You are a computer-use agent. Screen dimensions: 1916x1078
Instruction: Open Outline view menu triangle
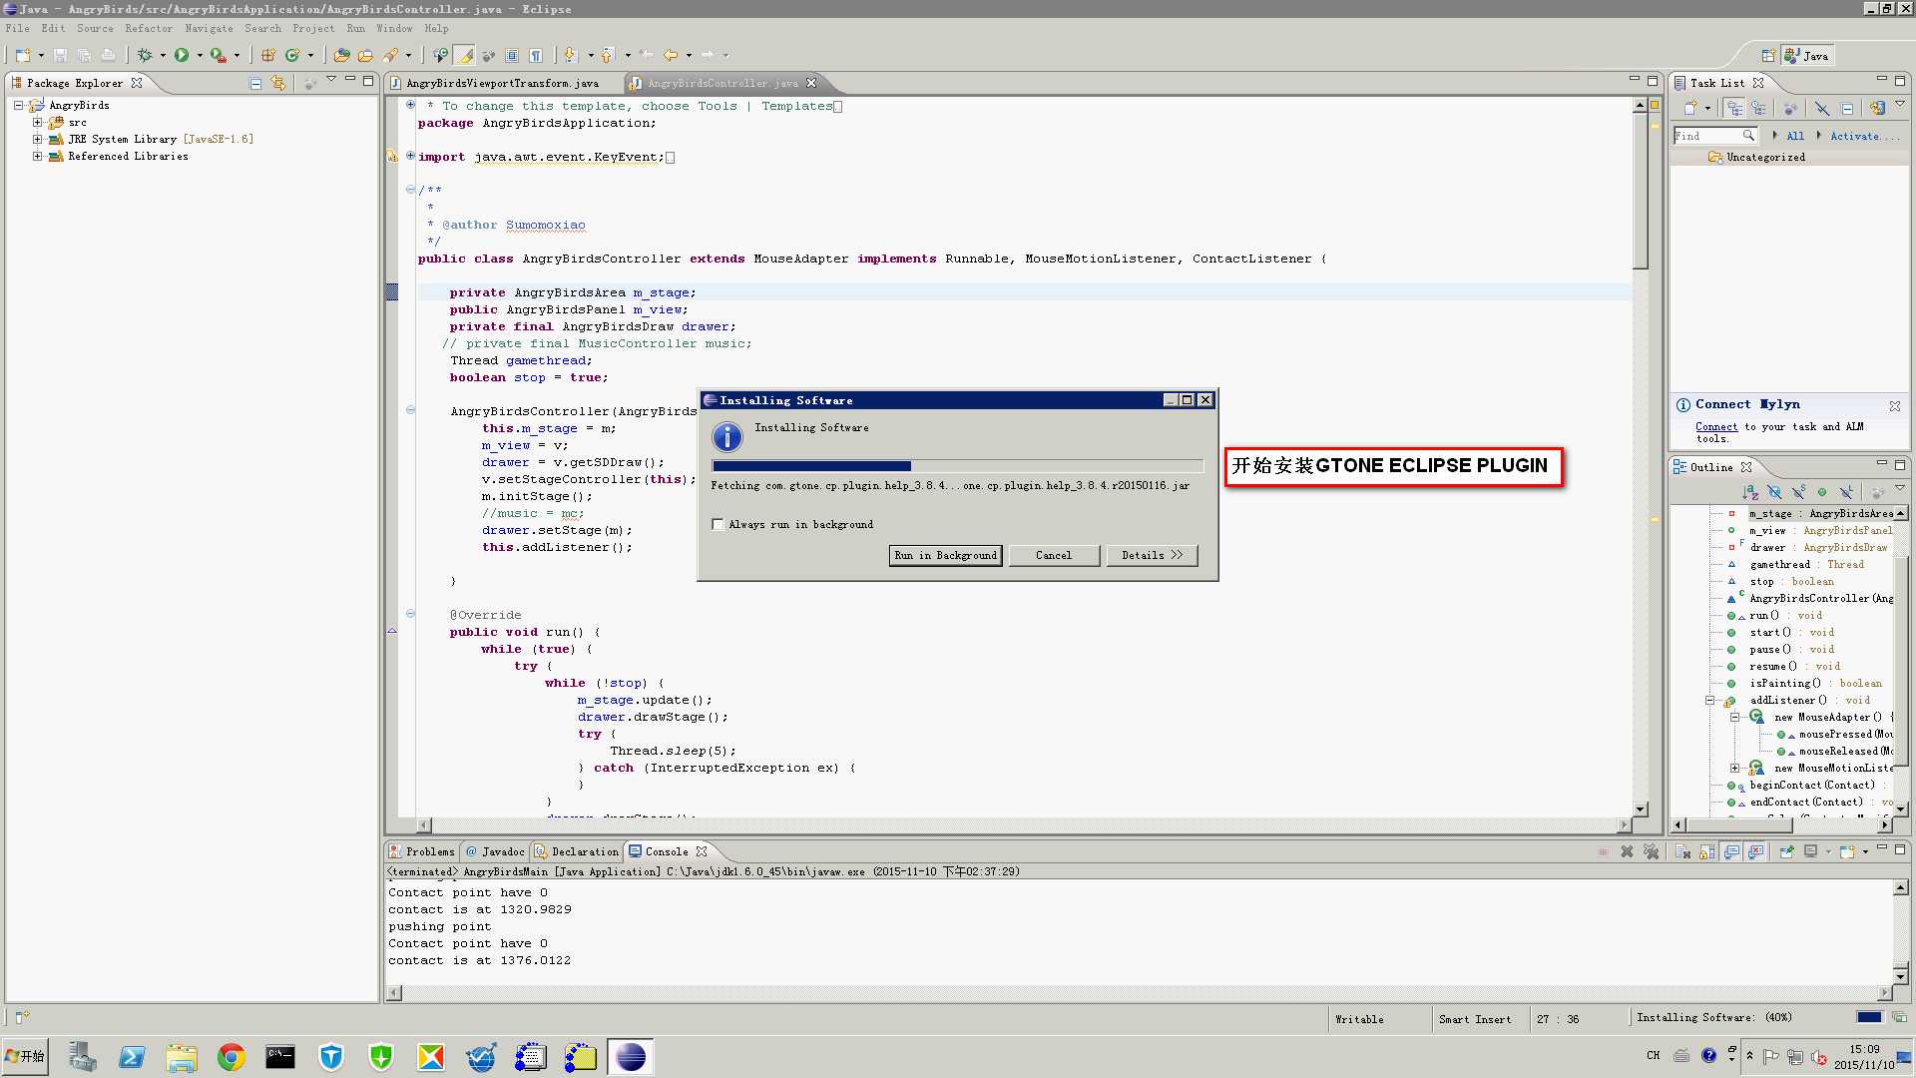click(1899, 488)
